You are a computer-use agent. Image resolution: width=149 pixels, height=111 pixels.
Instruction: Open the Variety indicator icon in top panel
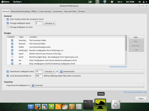click(x=90, y=2)
